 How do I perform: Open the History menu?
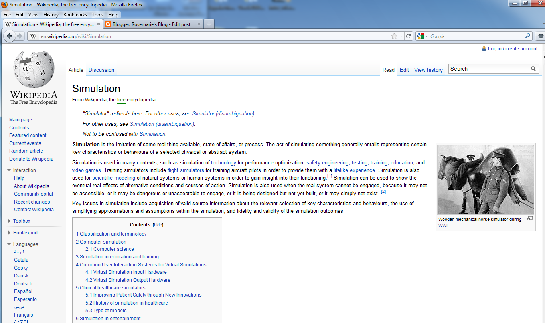point(51,15)
